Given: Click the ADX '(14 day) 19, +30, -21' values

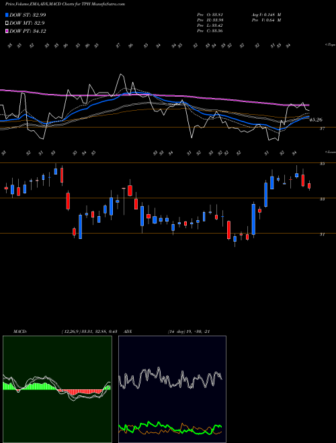Looking at the screenshot, I should click(189, 332).
